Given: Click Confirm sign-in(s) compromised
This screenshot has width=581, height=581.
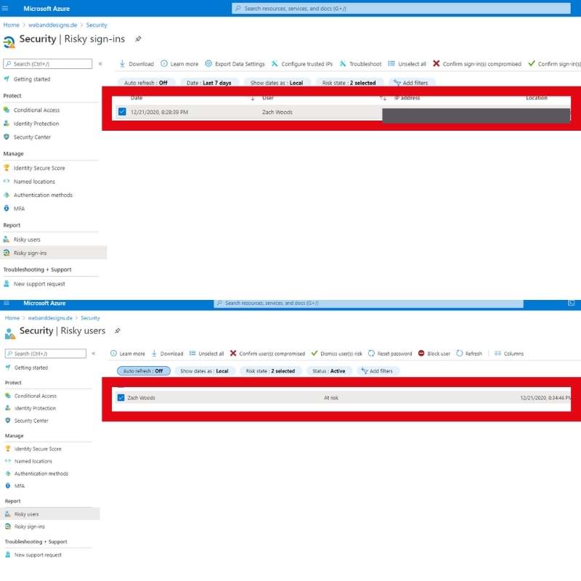Looking at the screenshot, I should tap(477, 64).
